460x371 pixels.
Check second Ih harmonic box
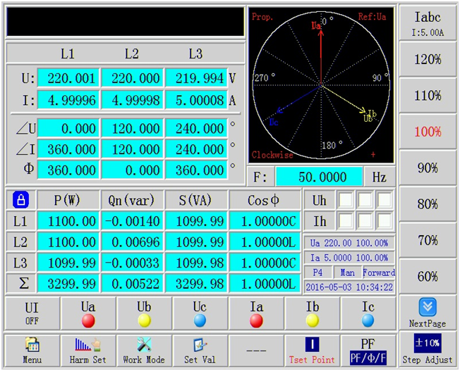coord(365,221)
